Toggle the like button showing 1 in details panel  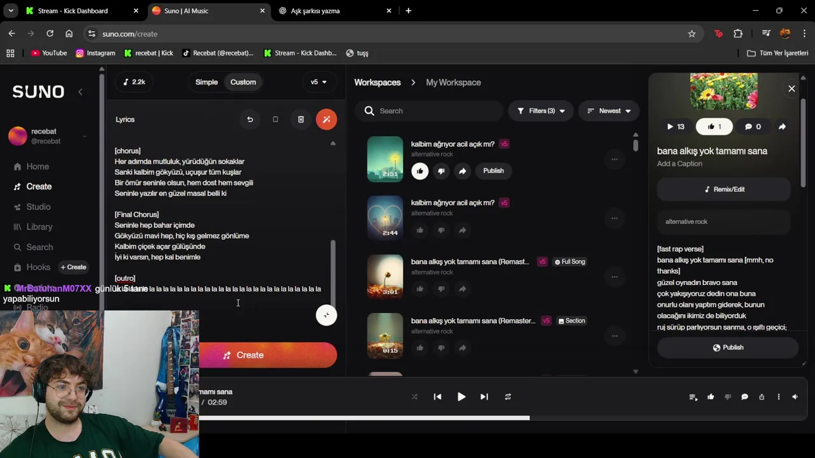tap(714, 127)
